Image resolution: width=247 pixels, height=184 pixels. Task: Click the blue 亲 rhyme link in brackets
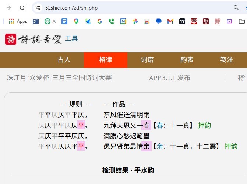(x=159, y=146)
